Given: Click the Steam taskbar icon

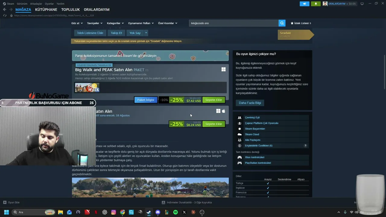Looking at the screenshot, I should [149, 212].
